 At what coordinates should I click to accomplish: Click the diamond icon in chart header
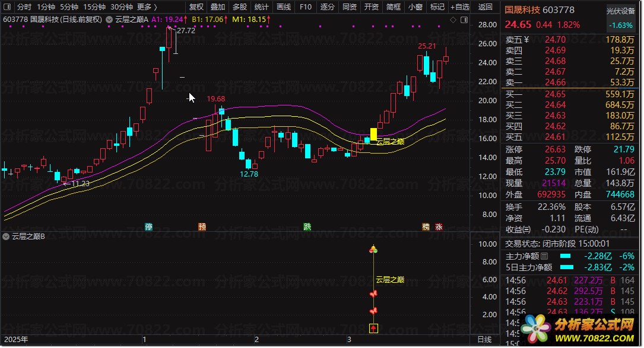(453, 20)
